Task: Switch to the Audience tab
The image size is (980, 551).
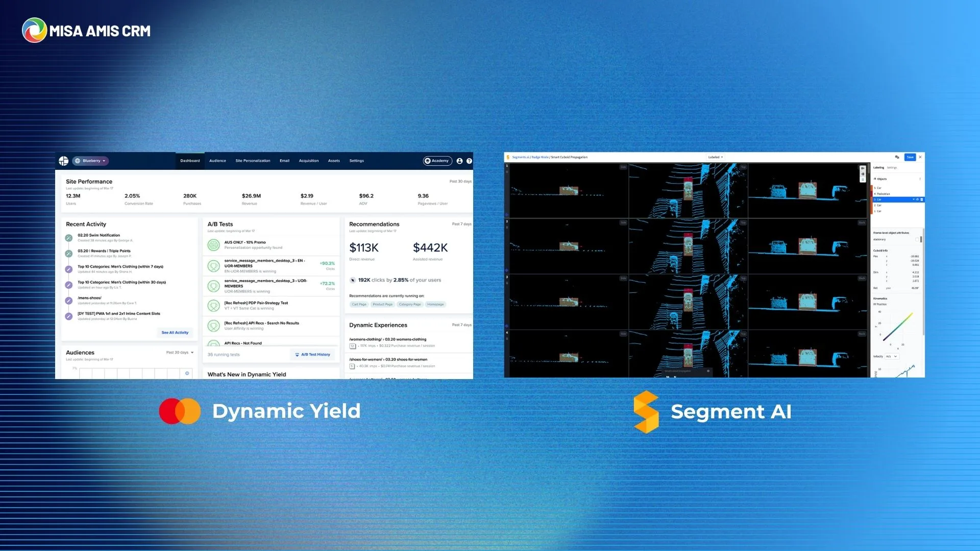Action: coord(217,161)
